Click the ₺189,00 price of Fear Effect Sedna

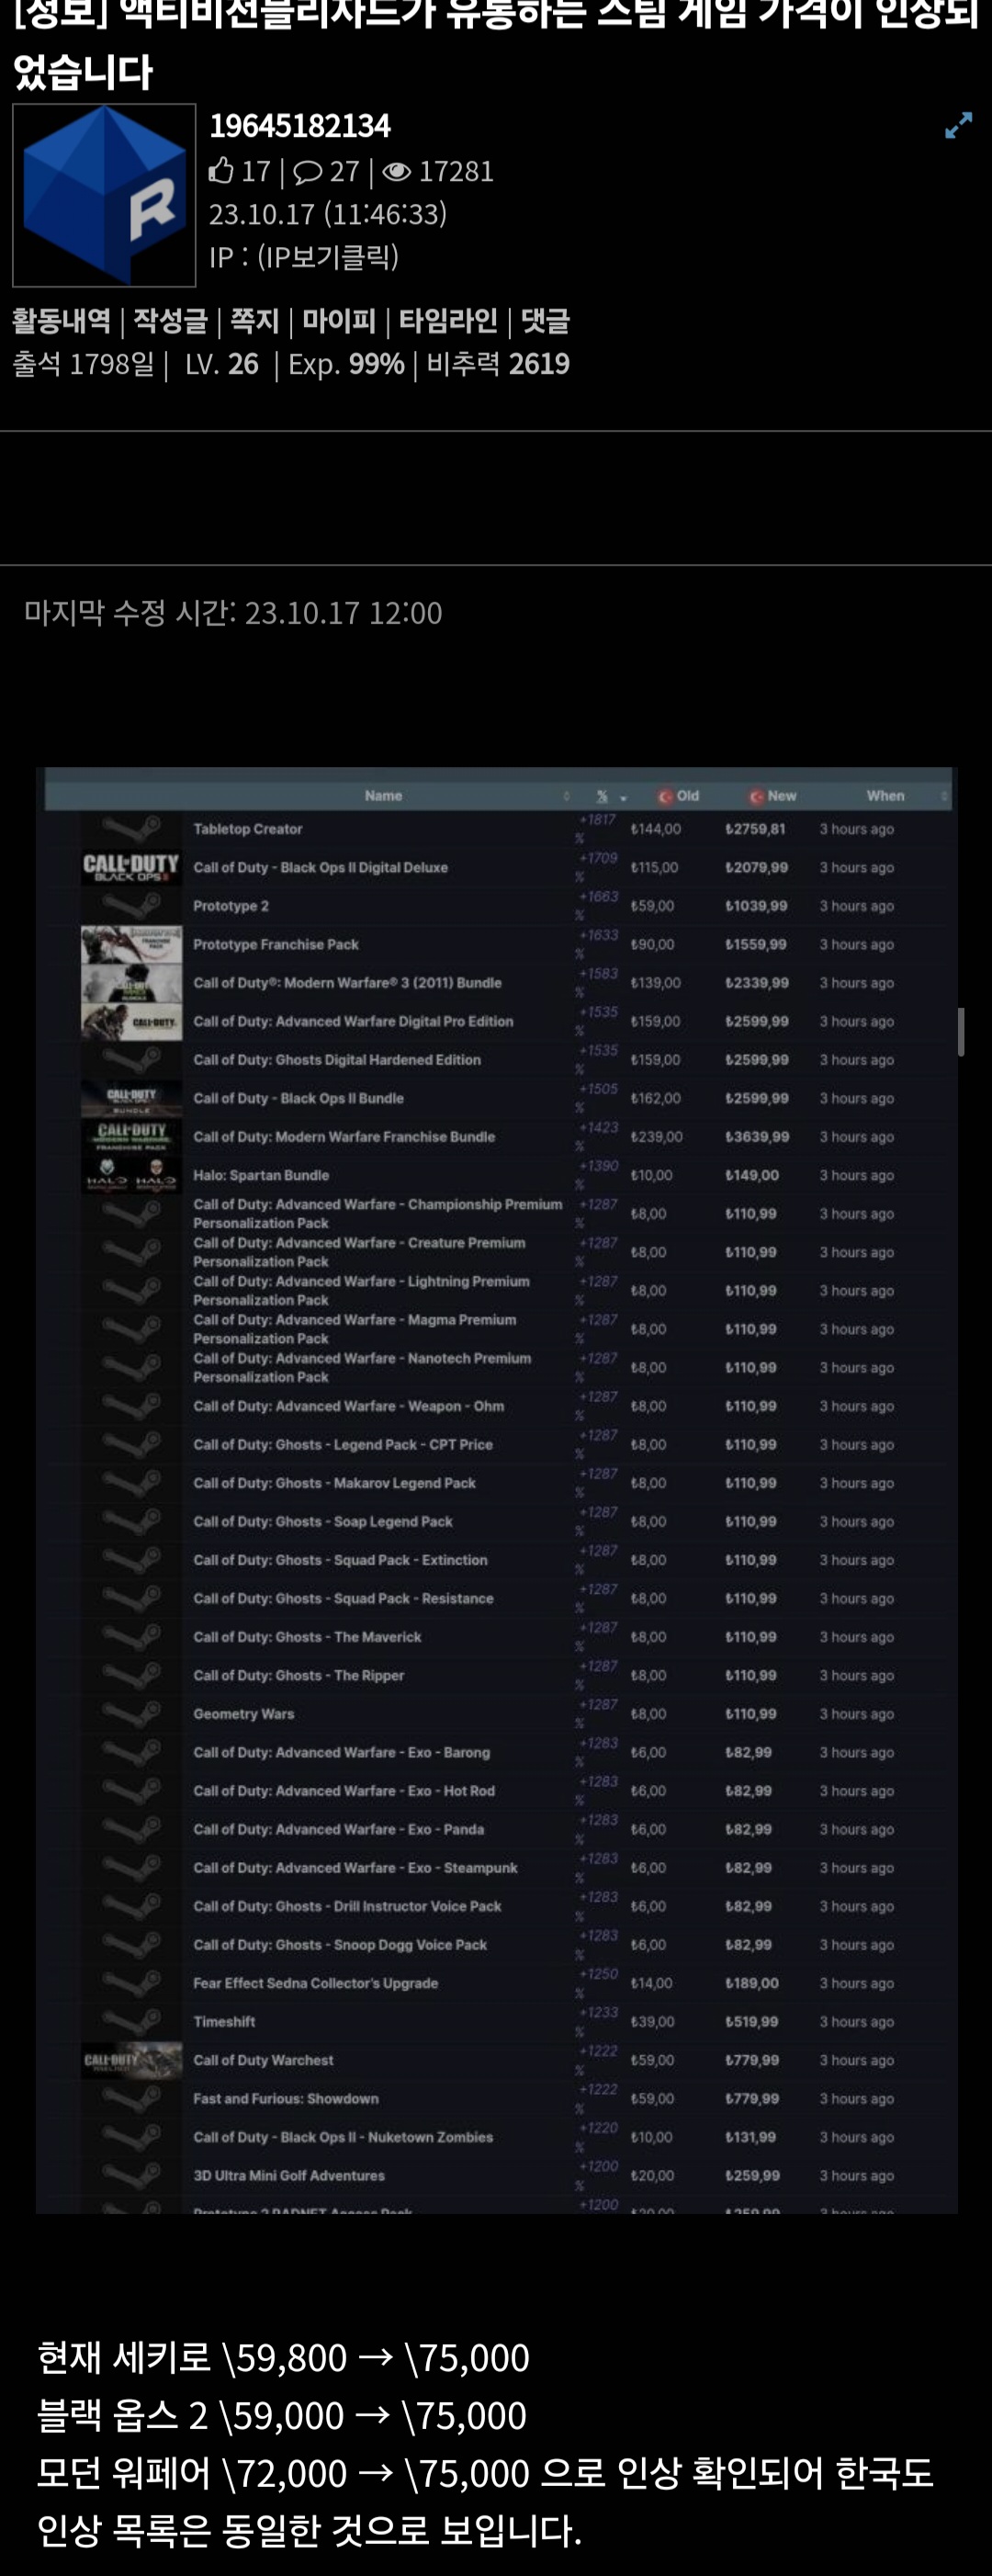[x=752, y=1983]
